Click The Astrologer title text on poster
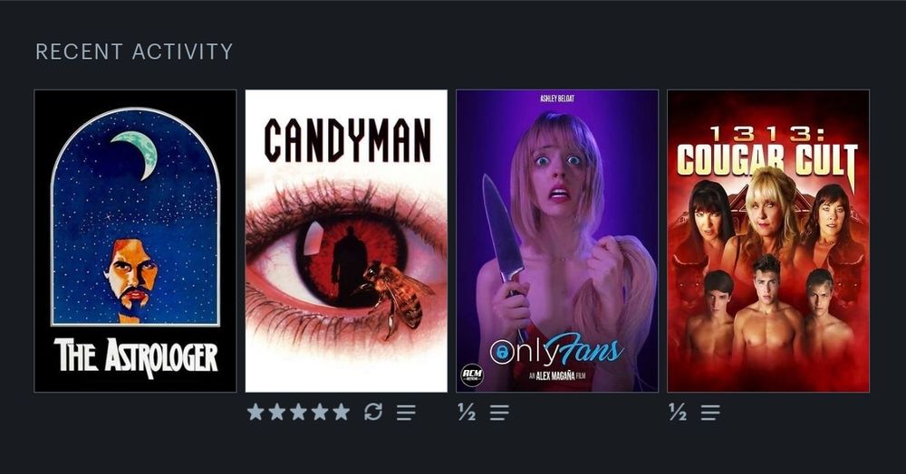The image size is (906, 474). pyautogui.click(x=136, y=357)
